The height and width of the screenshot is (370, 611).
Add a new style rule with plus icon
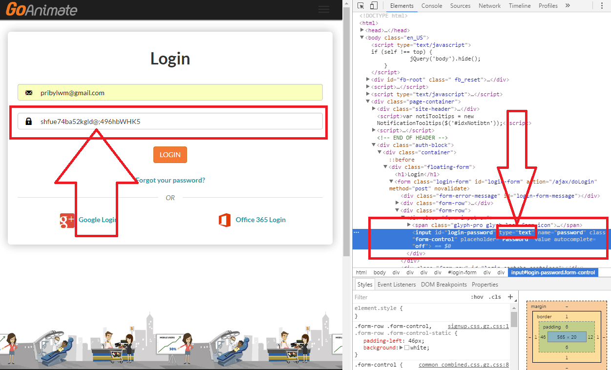point(510,297)
